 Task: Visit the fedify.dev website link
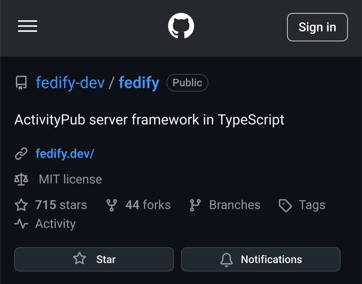point(65,154)
